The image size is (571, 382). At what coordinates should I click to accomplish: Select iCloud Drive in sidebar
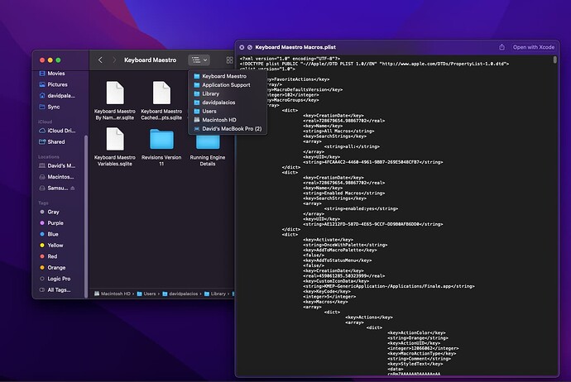[x=57, y=131]
